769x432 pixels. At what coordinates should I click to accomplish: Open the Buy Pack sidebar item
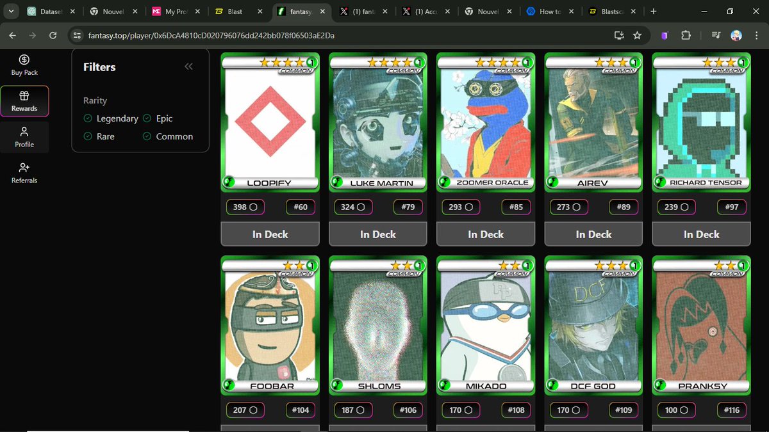coord(24,65)
